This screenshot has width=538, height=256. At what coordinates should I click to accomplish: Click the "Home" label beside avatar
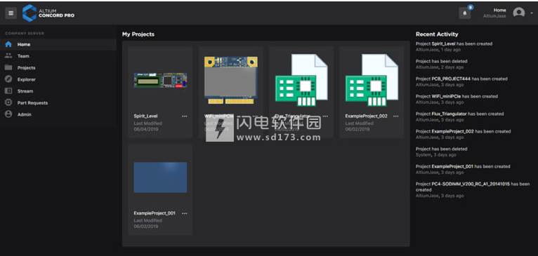click(x=499, y=11)
